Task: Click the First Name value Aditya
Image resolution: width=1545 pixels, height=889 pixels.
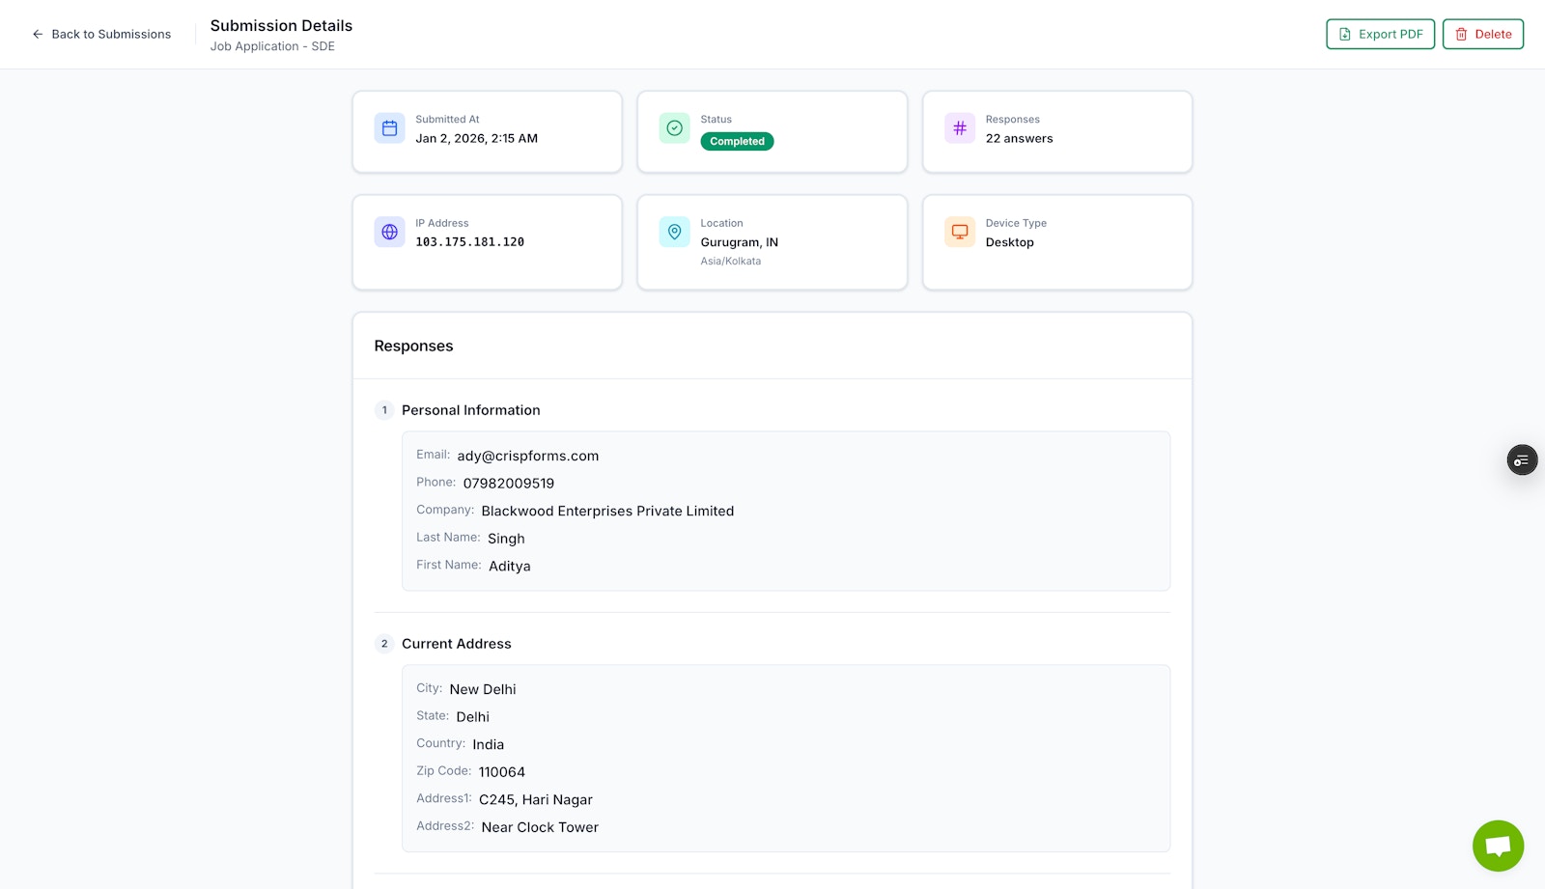Action: pyautogui.click(x=510, y=567)
